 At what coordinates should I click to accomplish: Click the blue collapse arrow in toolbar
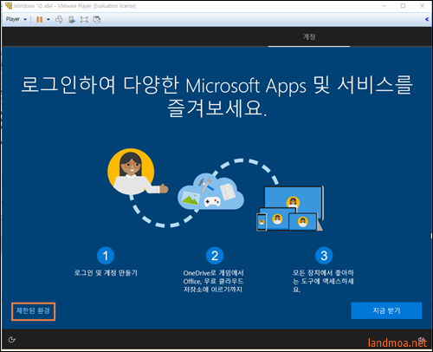click(x=427, y=19)
